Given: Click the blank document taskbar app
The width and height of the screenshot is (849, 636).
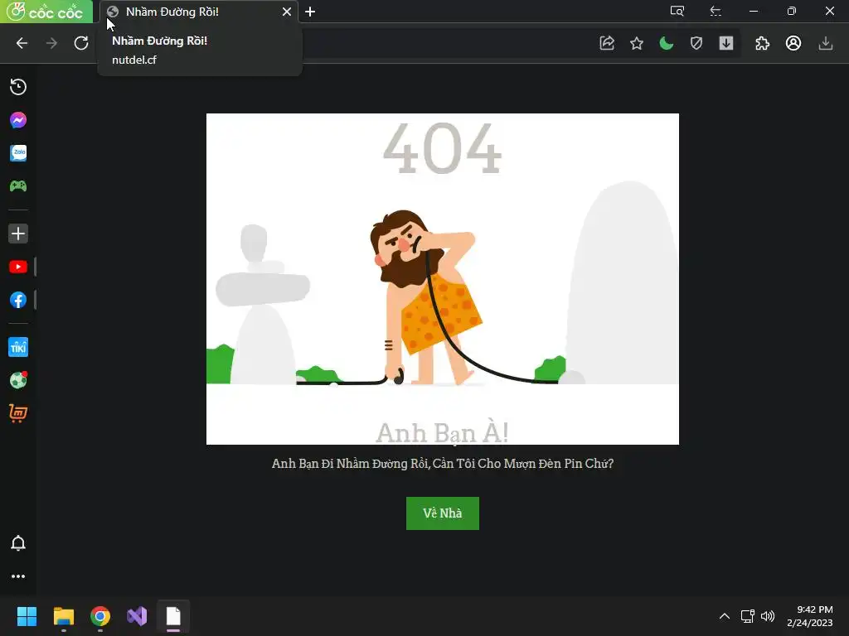Looking at the screenshot, I should pos(173,616).
